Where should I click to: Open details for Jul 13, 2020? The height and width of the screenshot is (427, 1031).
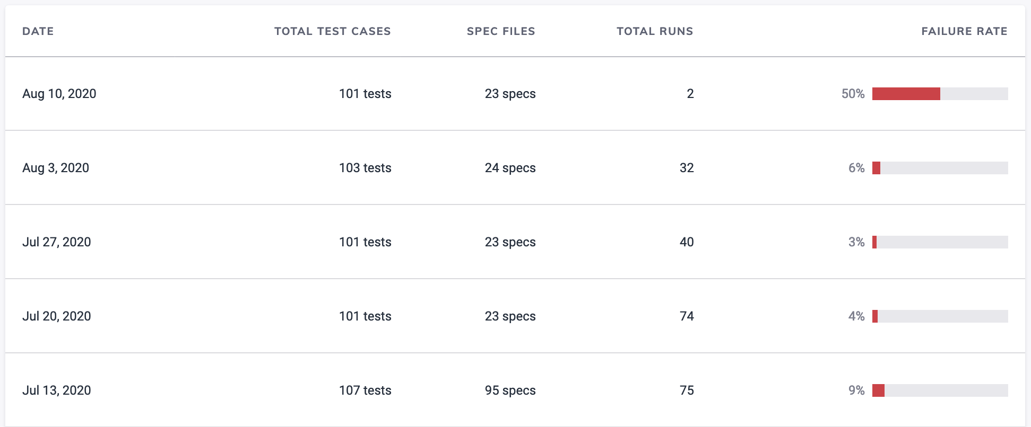coord(57,390)
